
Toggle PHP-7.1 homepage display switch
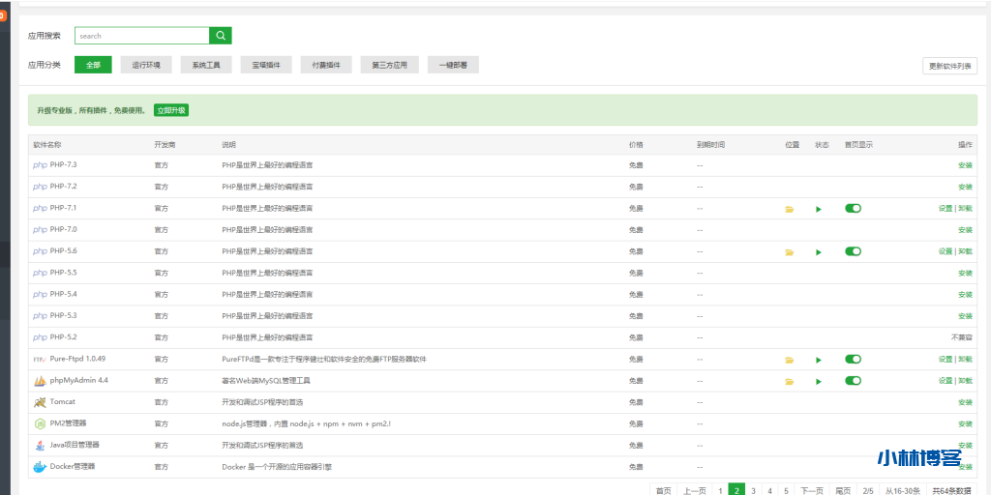click(x=853, y=208)
